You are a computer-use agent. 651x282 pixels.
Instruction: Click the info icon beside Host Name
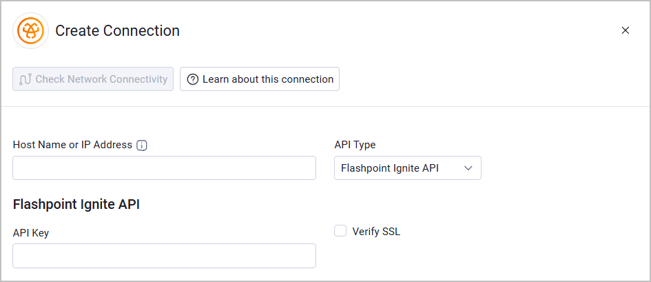tap(142, 145)
